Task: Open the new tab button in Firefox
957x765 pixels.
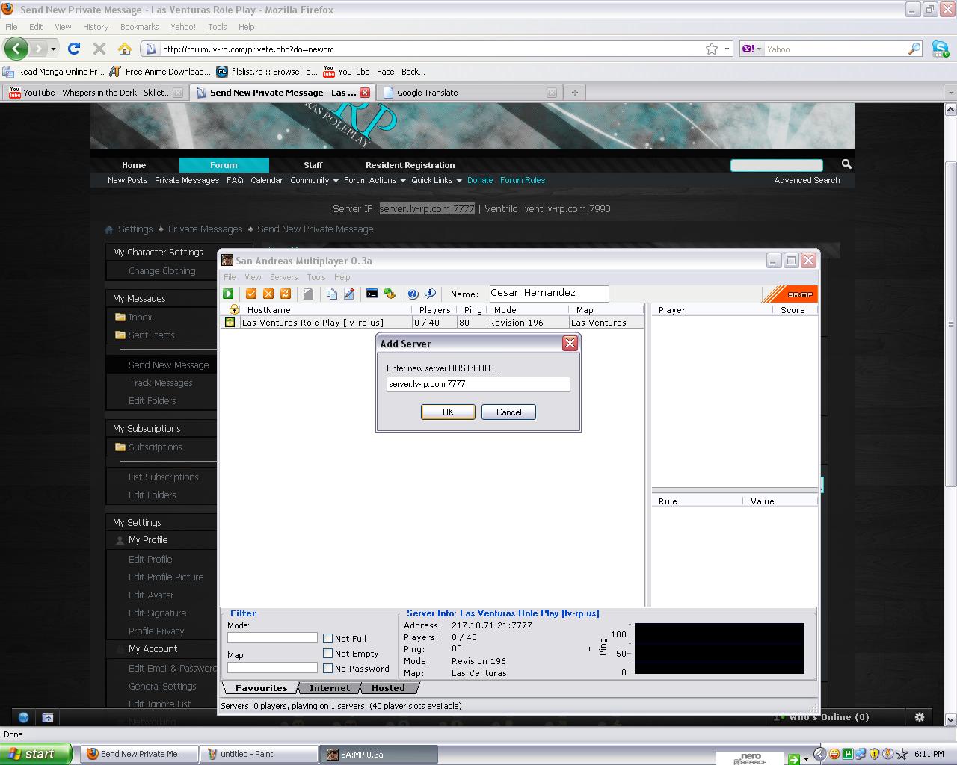Action: pos(575,93)
